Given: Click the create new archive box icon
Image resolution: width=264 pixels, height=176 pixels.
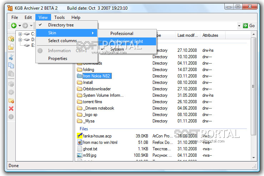Looking at the screenshot, I should 11,39.
